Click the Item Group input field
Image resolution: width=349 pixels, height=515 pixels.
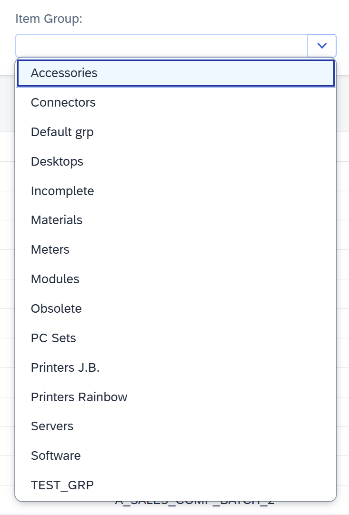(162, 46)
